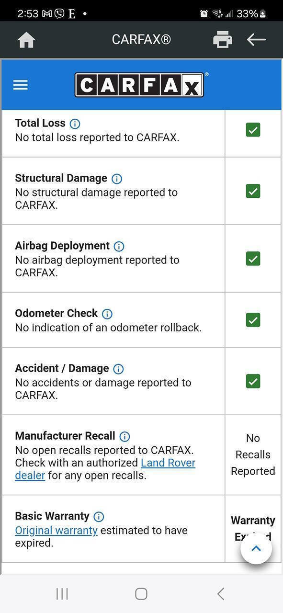283x613 pixels.
Task: Tap the scroll-to-top chevron button
Action: [256, 548]
